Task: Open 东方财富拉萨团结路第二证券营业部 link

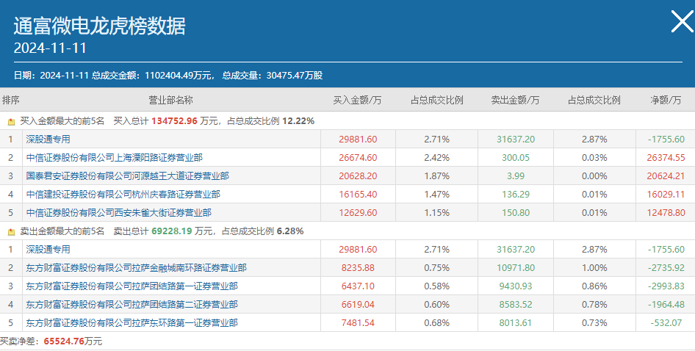Action: [x=132, y=305]
